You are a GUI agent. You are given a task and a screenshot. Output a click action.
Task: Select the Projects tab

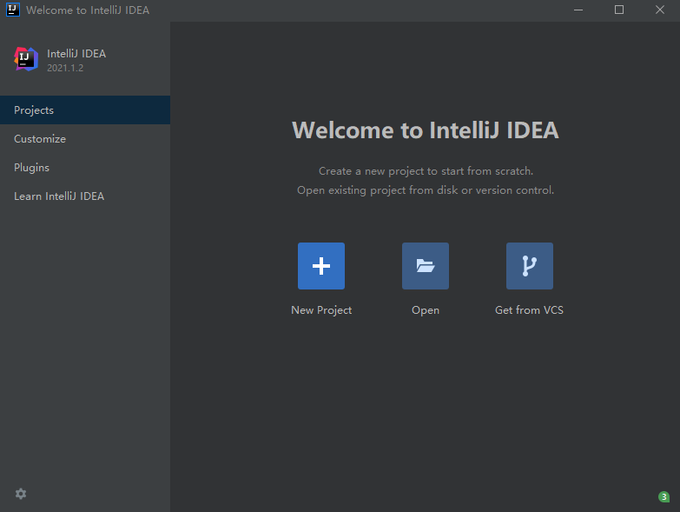pyautogui.click(x=85, y=110)
